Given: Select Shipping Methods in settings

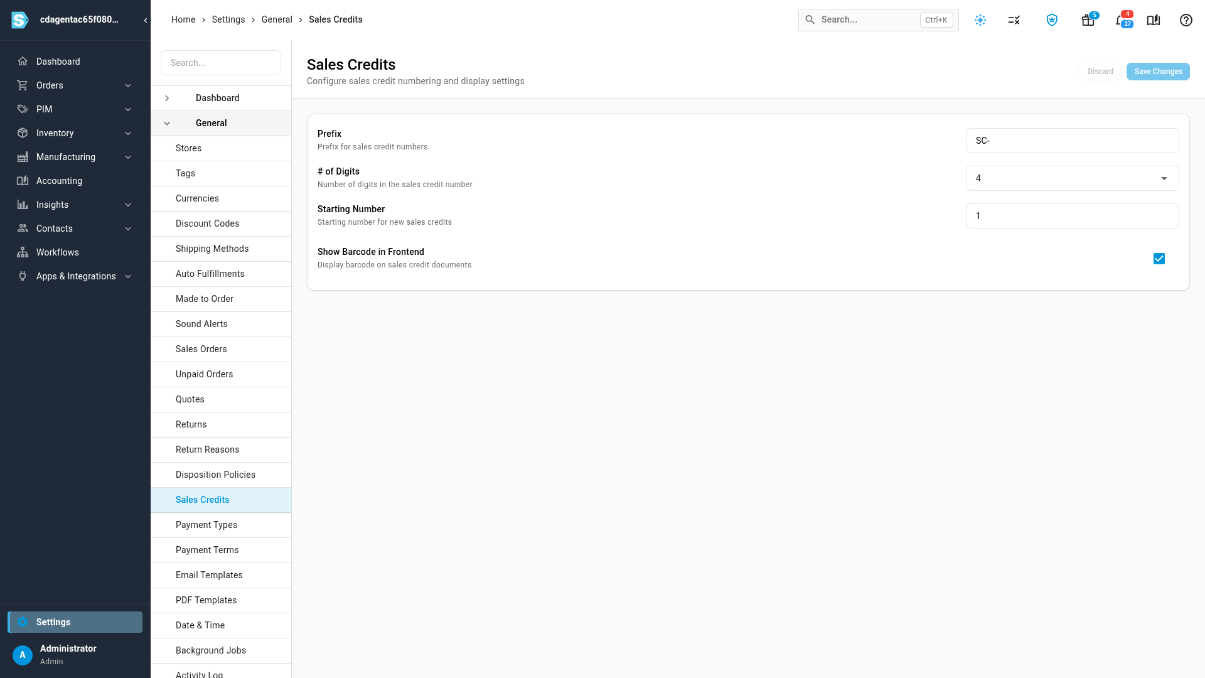Looking at the screenshot, I should click(x=221, y=249).
